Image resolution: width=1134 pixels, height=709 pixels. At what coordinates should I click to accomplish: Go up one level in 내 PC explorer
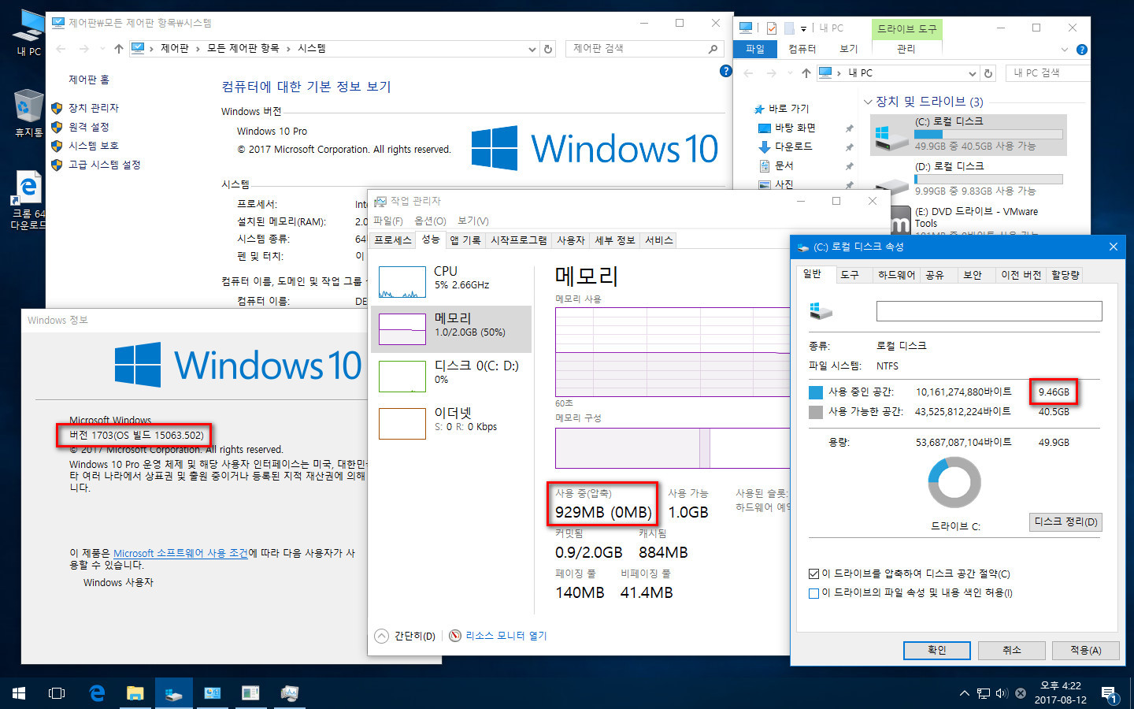coord(806,73)
